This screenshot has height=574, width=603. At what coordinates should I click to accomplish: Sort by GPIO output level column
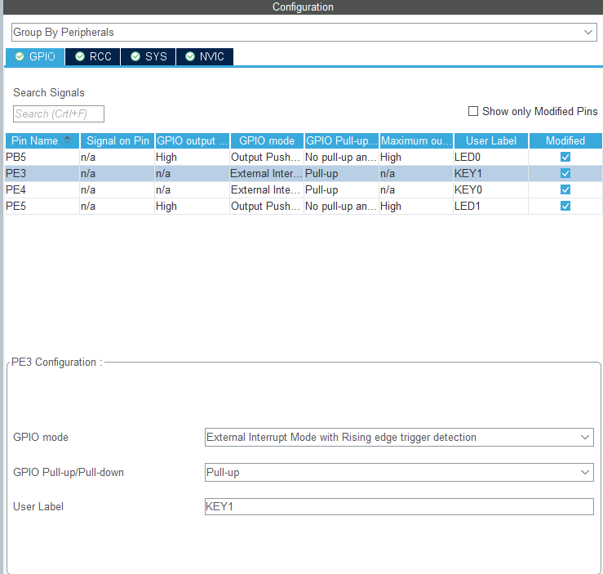click(192, 140)
